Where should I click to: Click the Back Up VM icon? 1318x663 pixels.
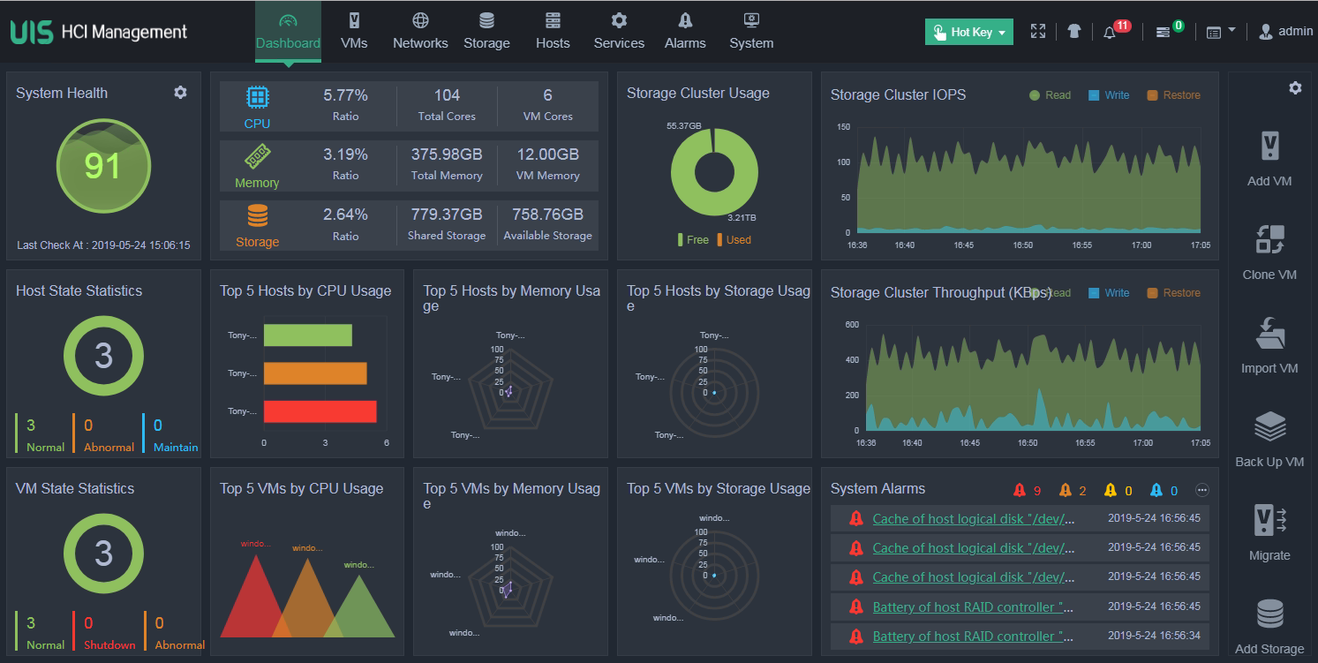click(1269, 427)
